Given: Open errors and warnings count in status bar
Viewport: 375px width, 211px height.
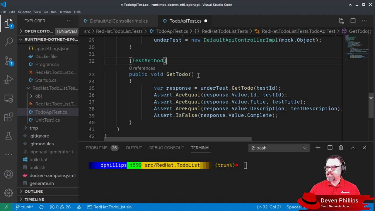Looking at the screenshot, I should pyautogui.click(x=60, y=207).
